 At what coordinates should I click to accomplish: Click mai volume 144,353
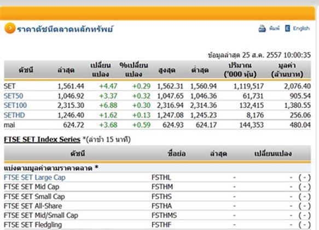252,125
